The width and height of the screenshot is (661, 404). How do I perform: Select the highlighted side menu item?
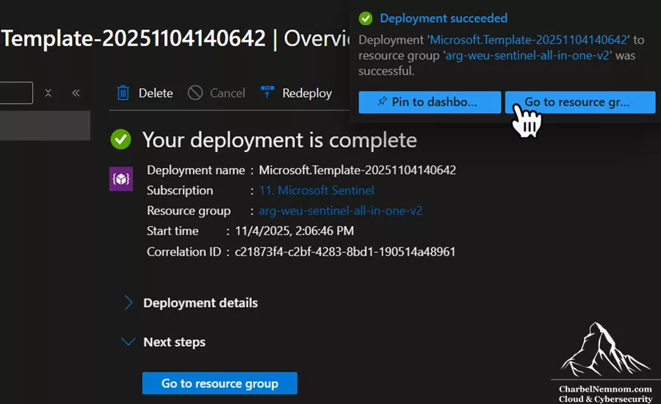pos(45,126)
